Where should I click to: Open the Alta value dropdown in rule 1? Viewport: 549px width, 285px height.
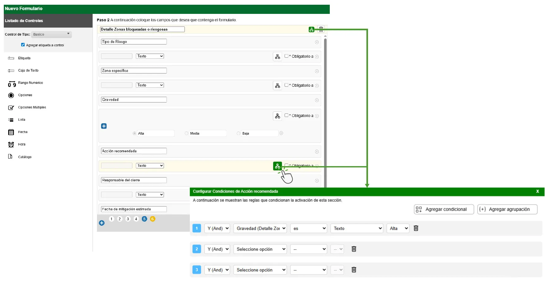[398, 228]
